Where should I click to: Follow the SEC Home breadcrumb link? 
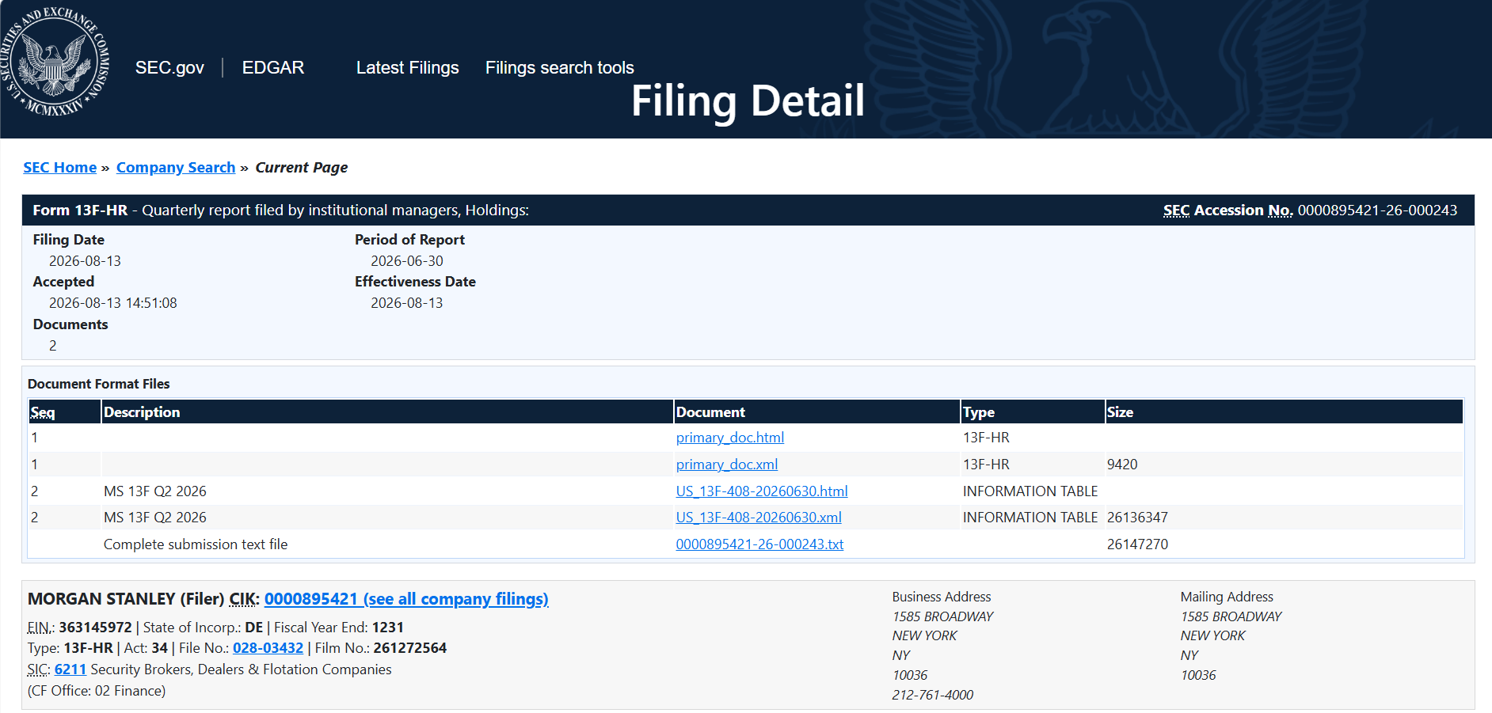60,168
